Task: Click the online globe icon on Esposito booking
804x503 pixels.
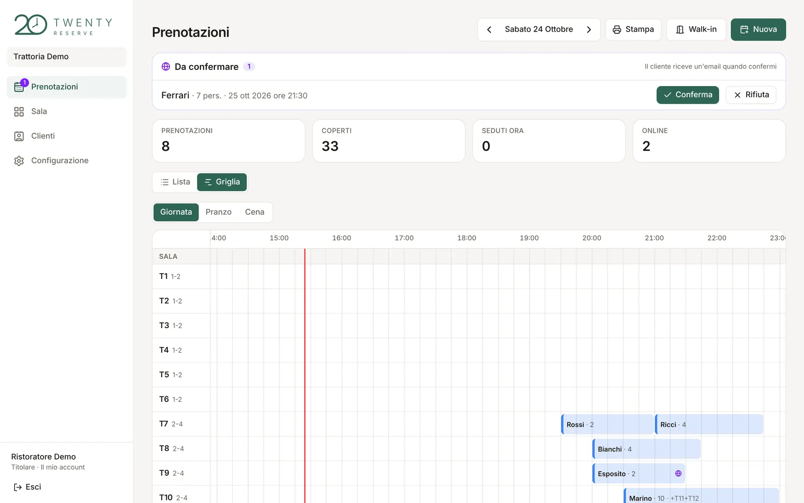Action: [678, 473]
